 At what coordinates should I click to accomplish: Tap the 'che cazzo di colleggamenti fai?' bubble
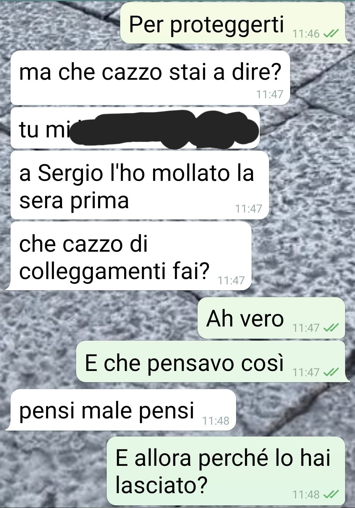[x=131, y=256]
